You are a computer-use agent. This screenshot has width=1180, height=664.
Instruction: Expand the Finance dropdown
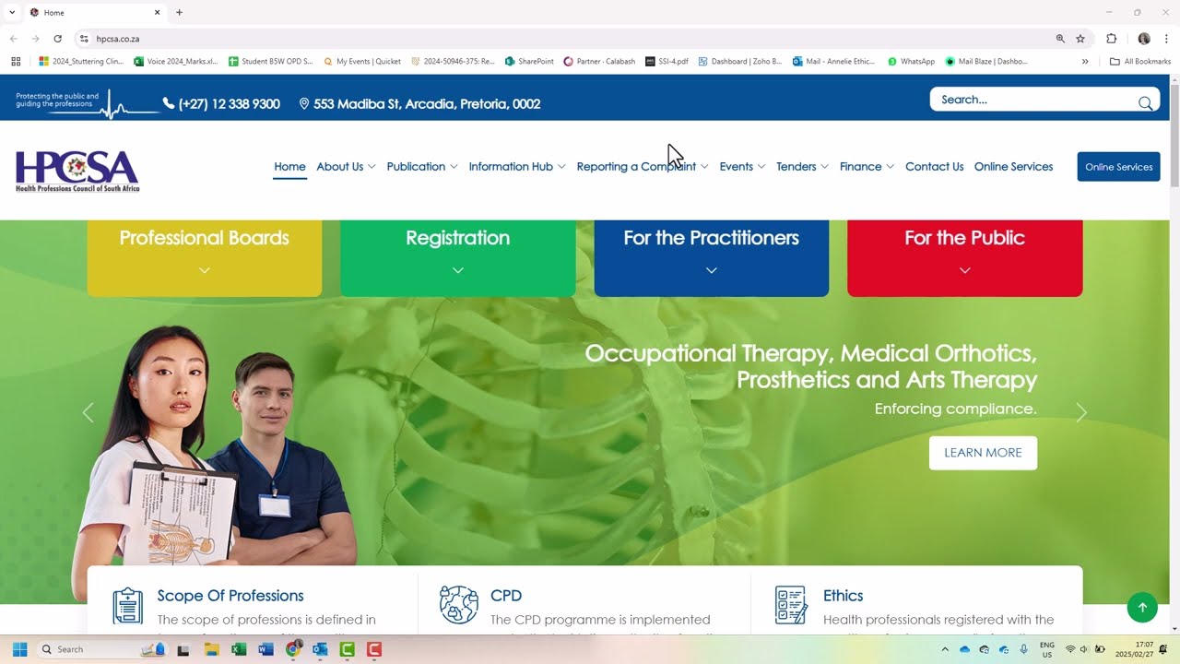tap(867, 166)
